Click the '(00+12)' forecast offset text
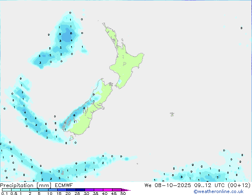252x195 pixels. [239, 185]
